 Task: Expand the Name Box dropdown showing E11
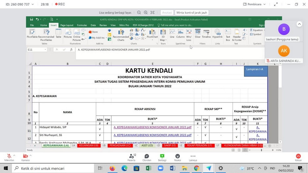45,50
